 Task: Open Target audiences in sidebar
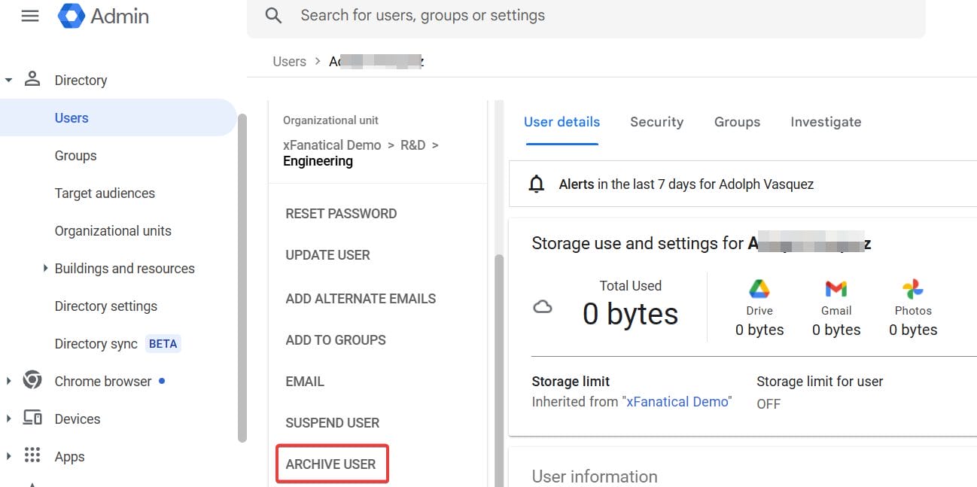[x=105, y=193]
